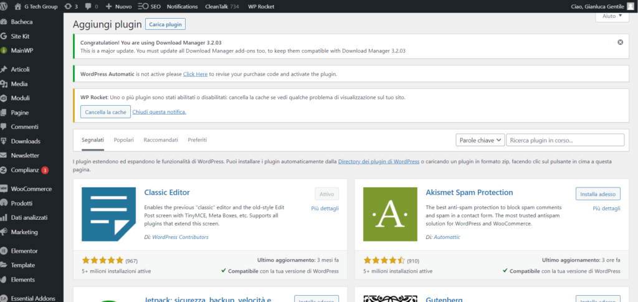Open CleanTalk 734 admin bar item
This screenshot has height=302, width=638.
tap(222, 6)
